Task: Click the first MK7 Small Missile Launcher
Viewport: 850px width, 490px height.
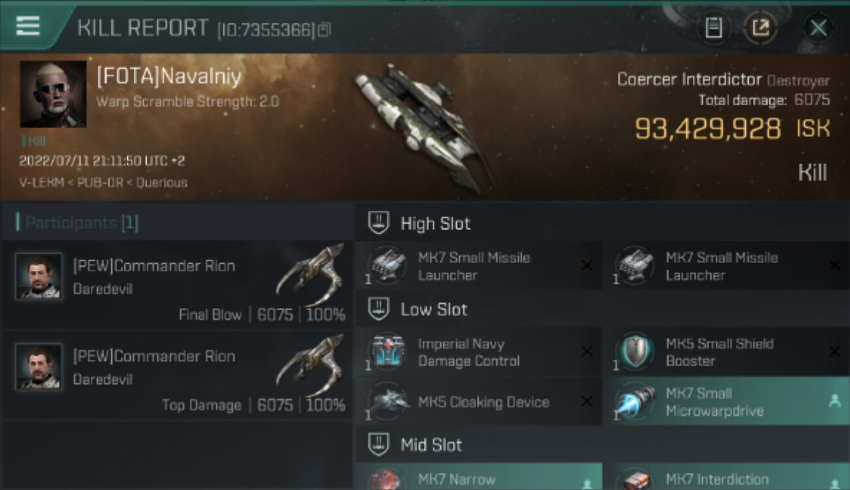Action: 479,266
